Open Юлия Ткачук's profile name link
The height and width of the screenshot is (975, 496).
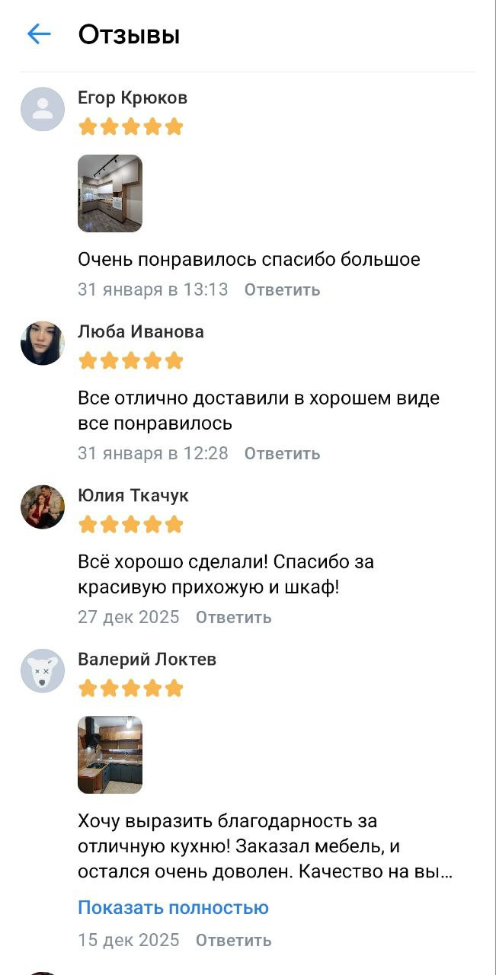tap(133, 495)
